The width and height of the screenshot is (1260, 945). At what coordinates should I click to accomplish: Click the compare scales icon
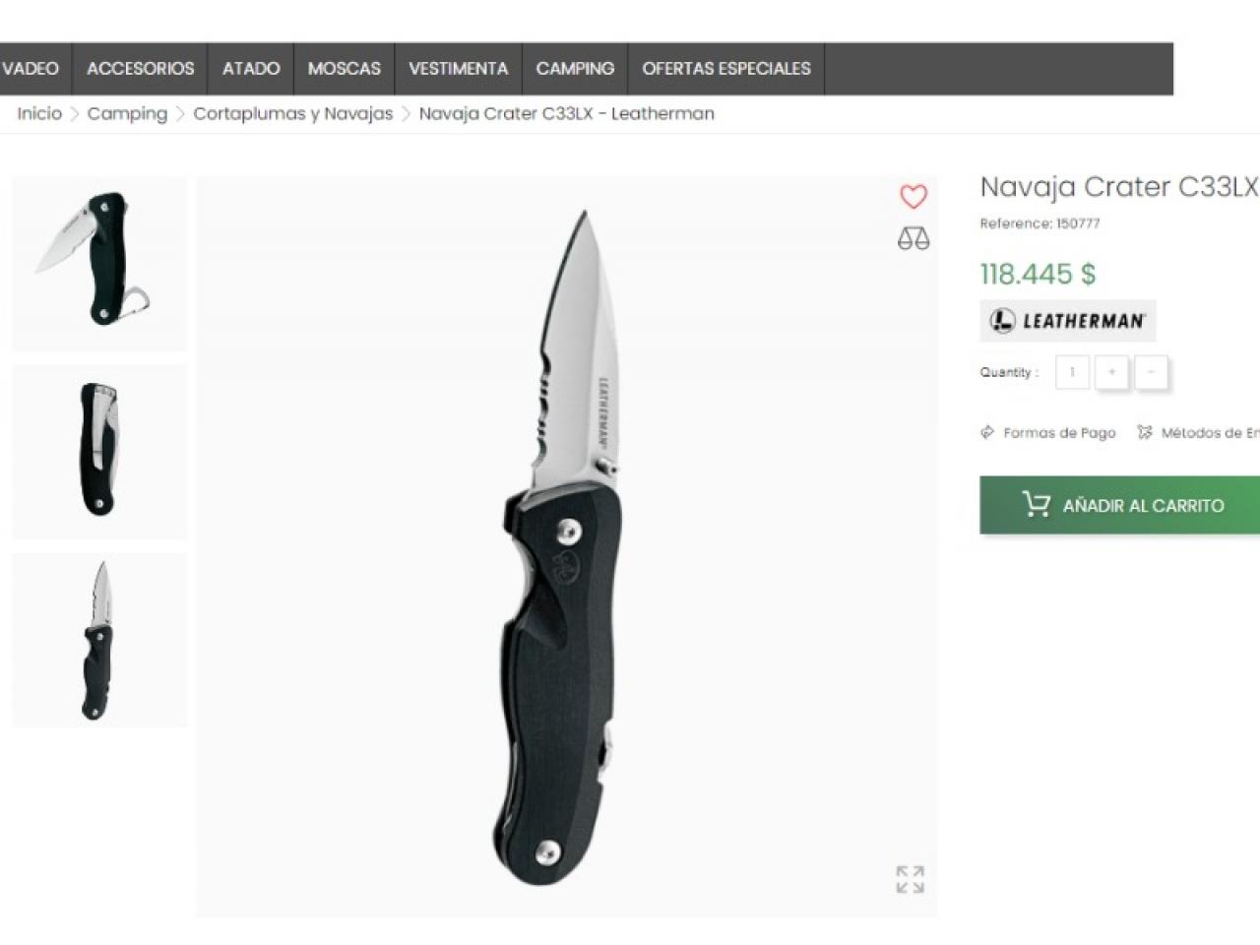pyautogui.click(x=913, y=238)
